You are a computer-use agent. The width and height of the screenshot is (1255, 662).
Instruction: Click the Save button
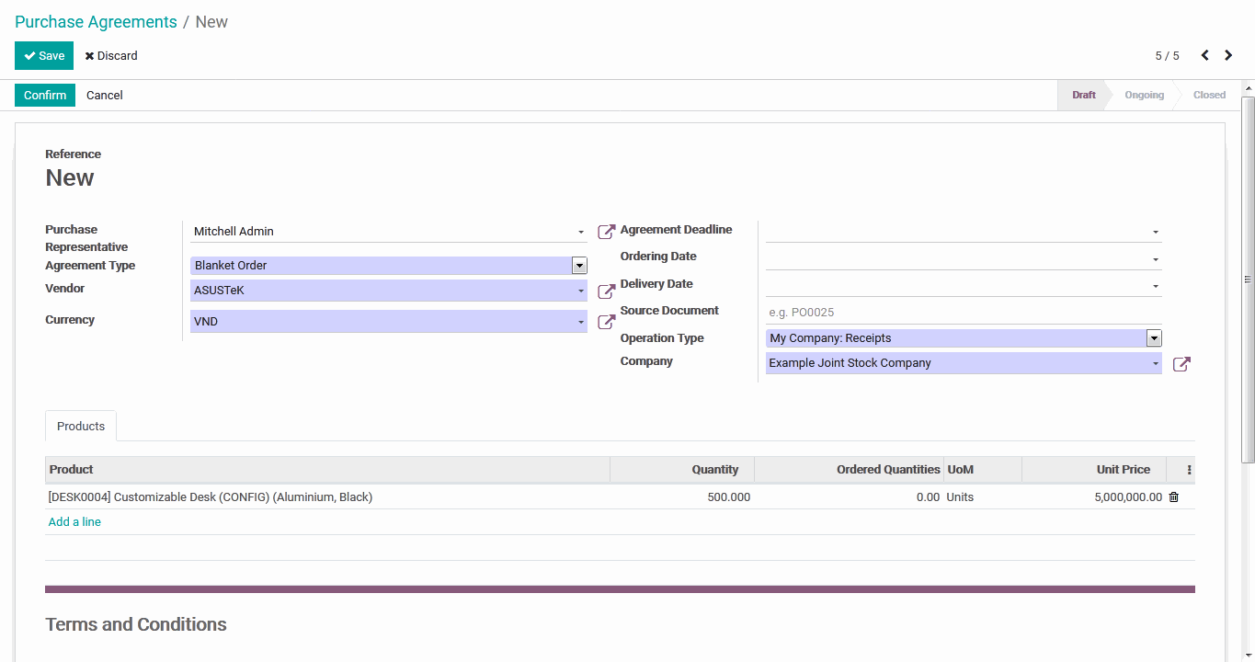click(x=44, y=56)
